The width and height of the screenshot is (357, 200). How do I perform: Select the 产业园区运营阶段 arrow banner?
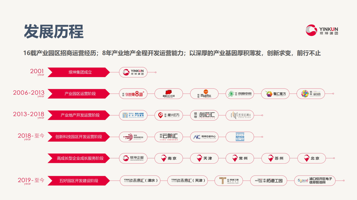[79, 94]
